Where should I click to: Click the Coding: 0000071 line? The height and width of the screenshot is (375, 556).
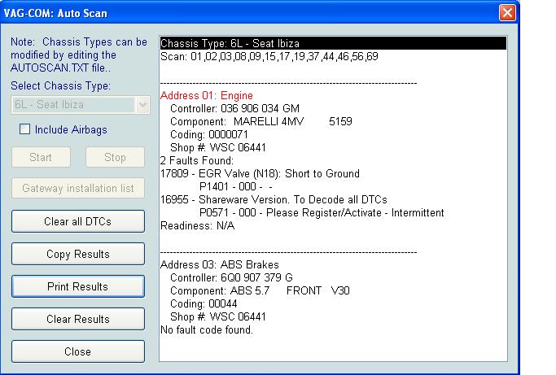pyautogui.click(x=209, y=135)
